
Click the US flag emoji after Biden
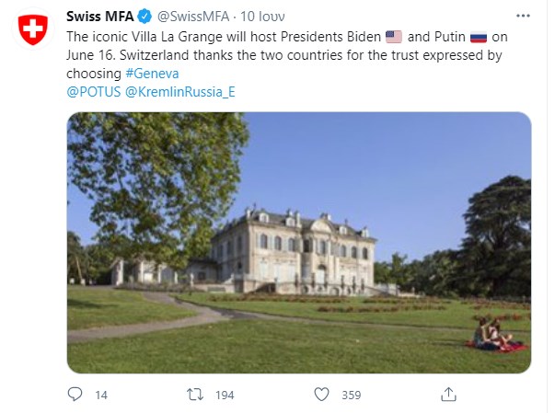click(x=394, y=37)
